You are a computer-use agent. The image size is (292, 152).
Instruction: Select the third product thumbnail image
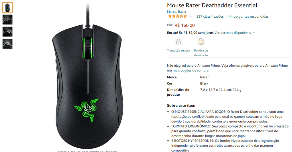click(x=7, y=32)
